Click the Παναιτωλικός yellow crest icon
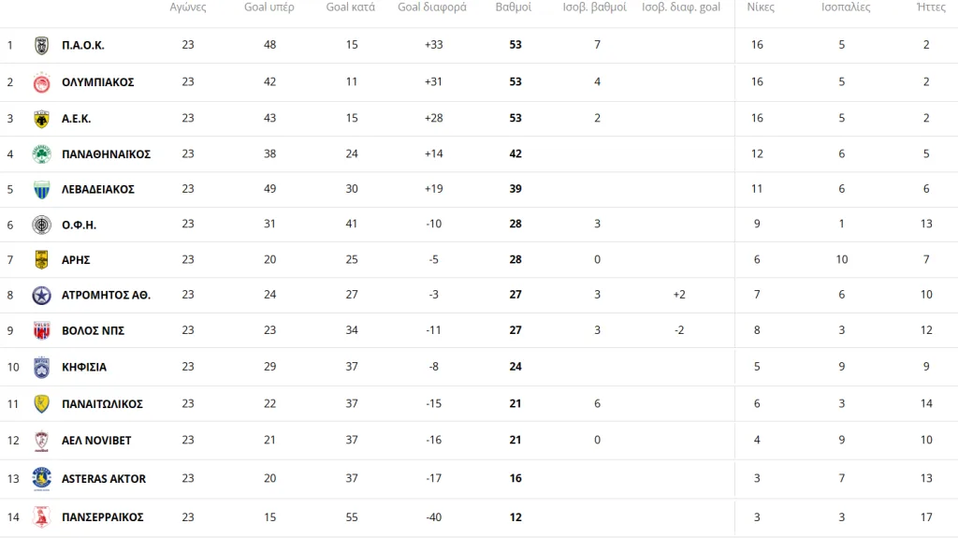This screenshot has height=538, width=958. [41, 404]
